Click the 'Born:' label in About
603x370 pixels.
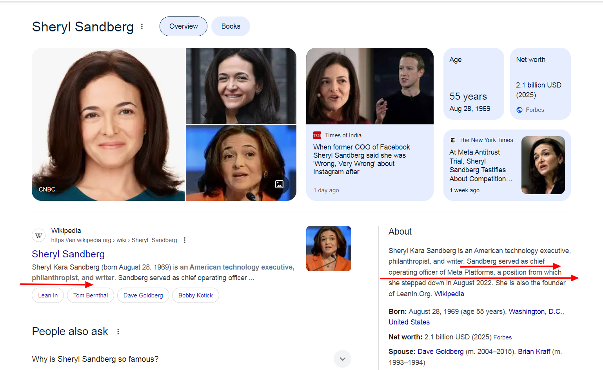point(398,312)
